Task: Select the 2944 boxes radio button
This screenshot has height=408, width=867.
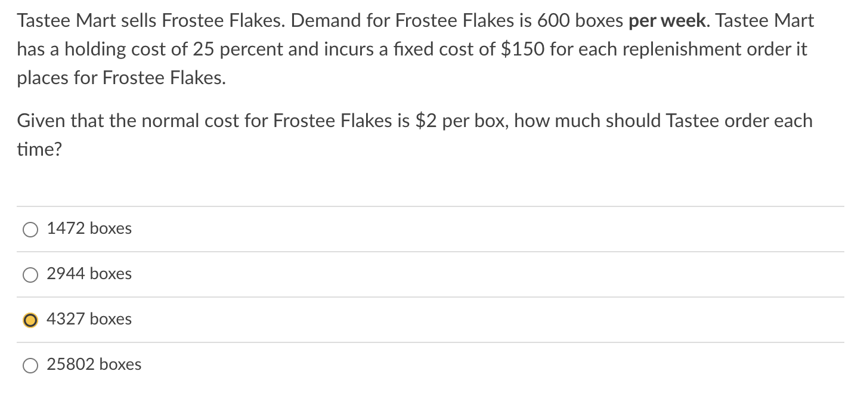Action: (30, 275)
